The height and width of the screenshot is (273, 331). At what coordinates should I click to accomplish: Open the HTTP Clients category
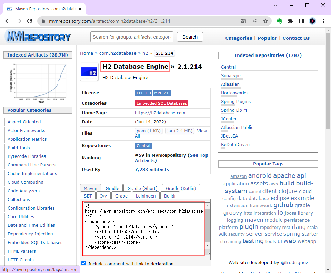pos(21,260)
